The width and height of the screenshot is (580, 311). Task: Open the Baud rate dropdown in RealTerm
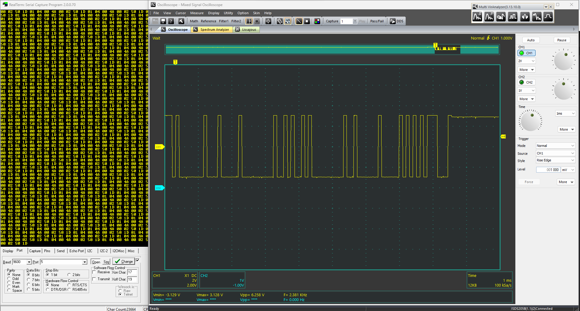click(29, 262)
